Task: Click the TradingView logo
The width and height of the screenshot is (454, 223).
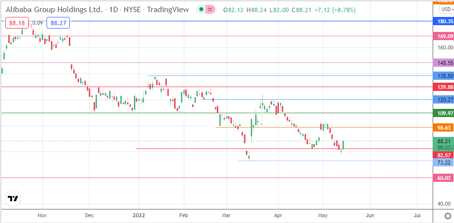Action: click(13, 198)
